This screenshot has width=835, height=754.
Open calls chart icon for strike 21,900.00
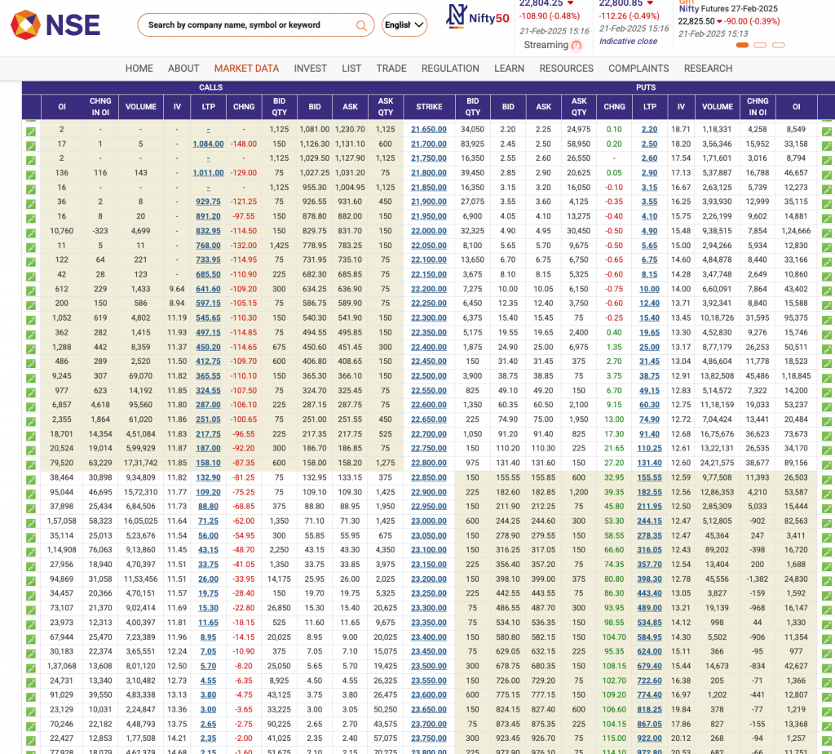coord(31,204)
